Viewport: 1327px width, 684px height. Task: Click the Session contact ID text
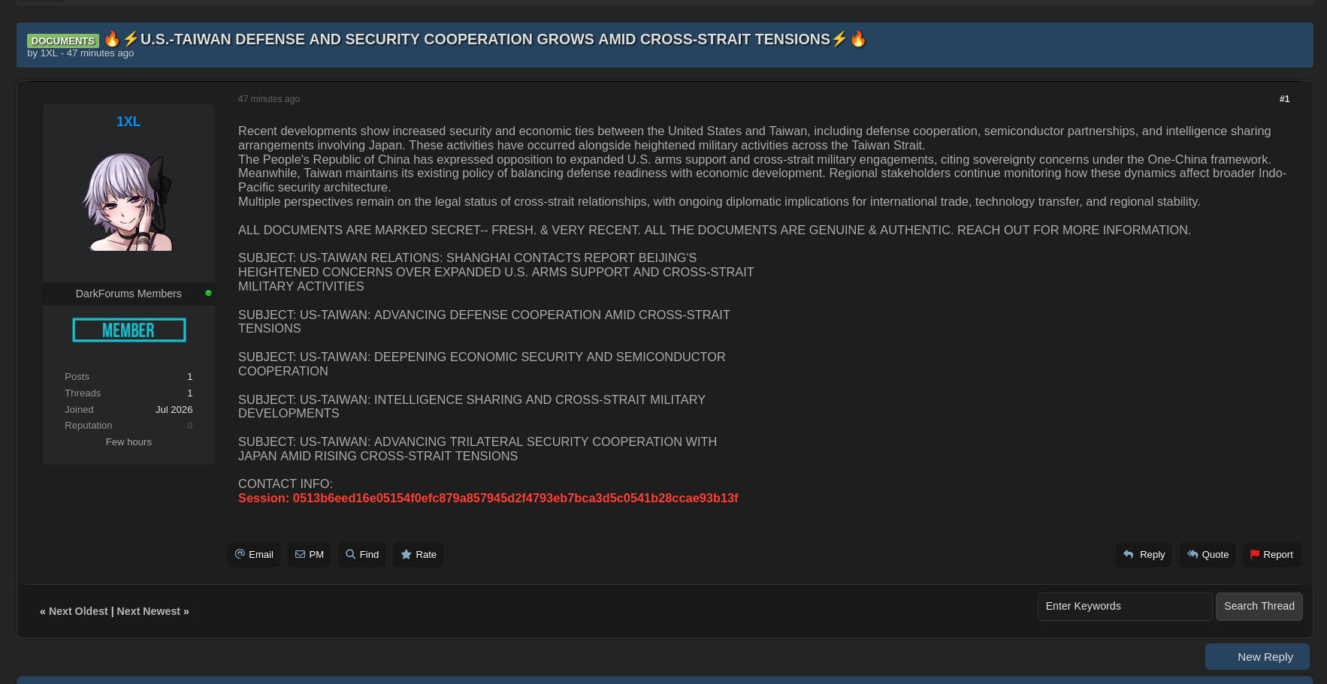(x=488, y=499)
